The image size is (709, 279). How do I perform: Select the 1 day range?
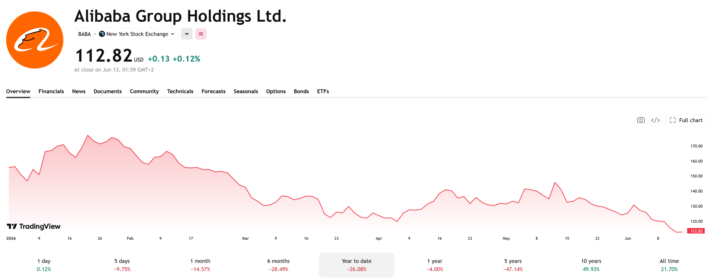pyautogui.click(x=44, y=265)
